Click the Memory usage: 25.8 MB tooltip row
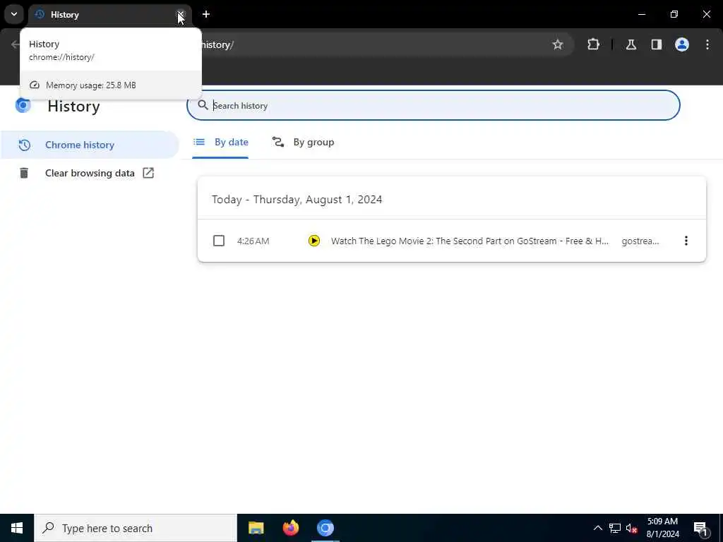Image resolution: width=723 pixels, height=542 pixels. coord(111,85)
